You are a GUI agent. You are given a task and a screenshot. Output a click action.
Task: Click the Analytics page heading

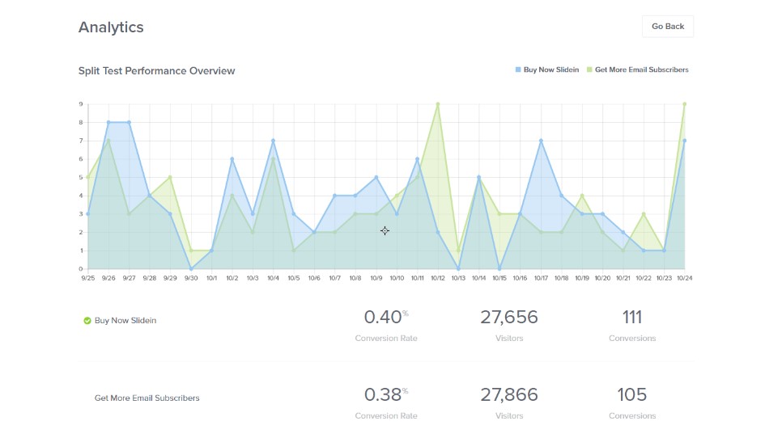pos(111,27)
